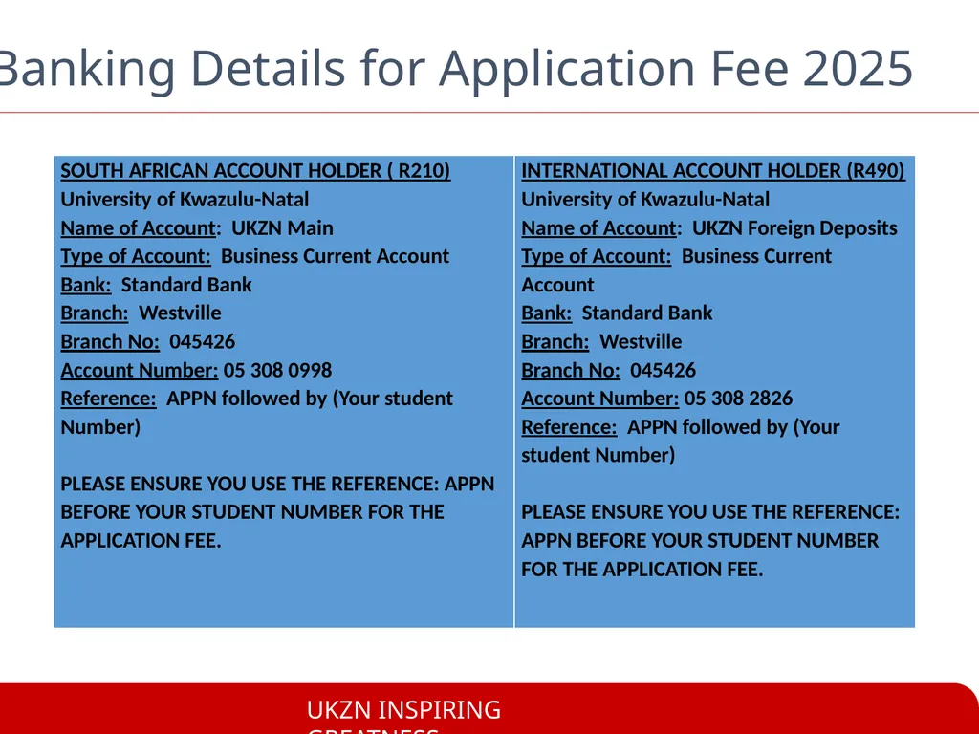
Task: Click 'Branch No:' label in South African column
Action: pos(110,341)
